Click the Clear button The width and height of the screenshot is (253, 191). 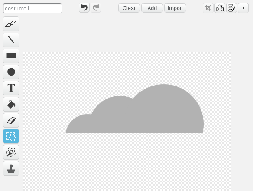click(x=129, y=8)
